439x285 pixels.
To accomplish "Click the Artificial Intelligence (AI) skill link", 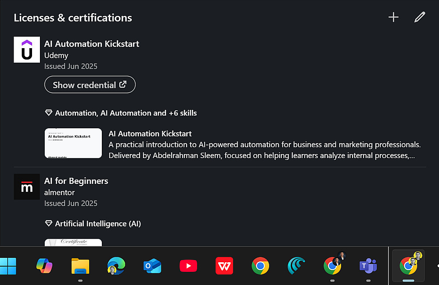I will pyautogui.click(x=97, y=224).
